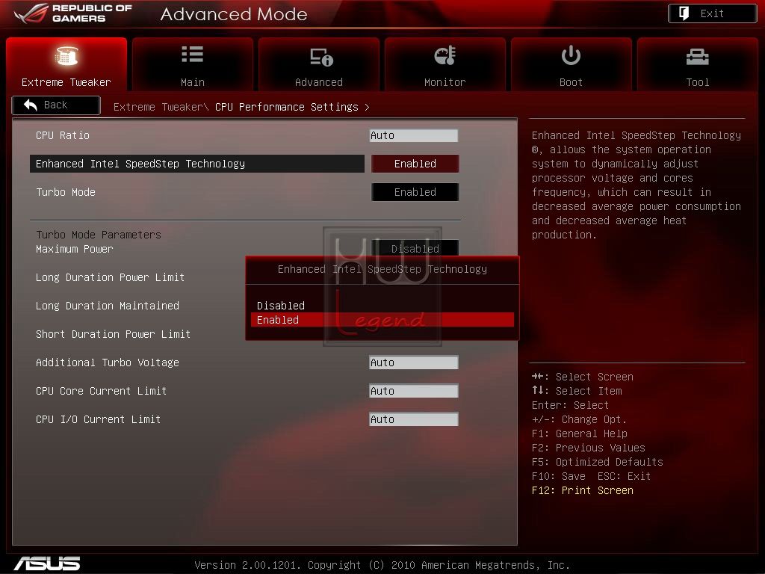Click the ASUS logo

point(47,564)
